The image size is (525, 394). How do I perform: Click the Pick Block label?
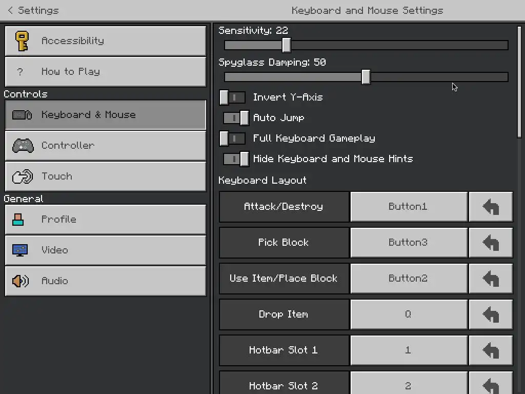[284, 243]
